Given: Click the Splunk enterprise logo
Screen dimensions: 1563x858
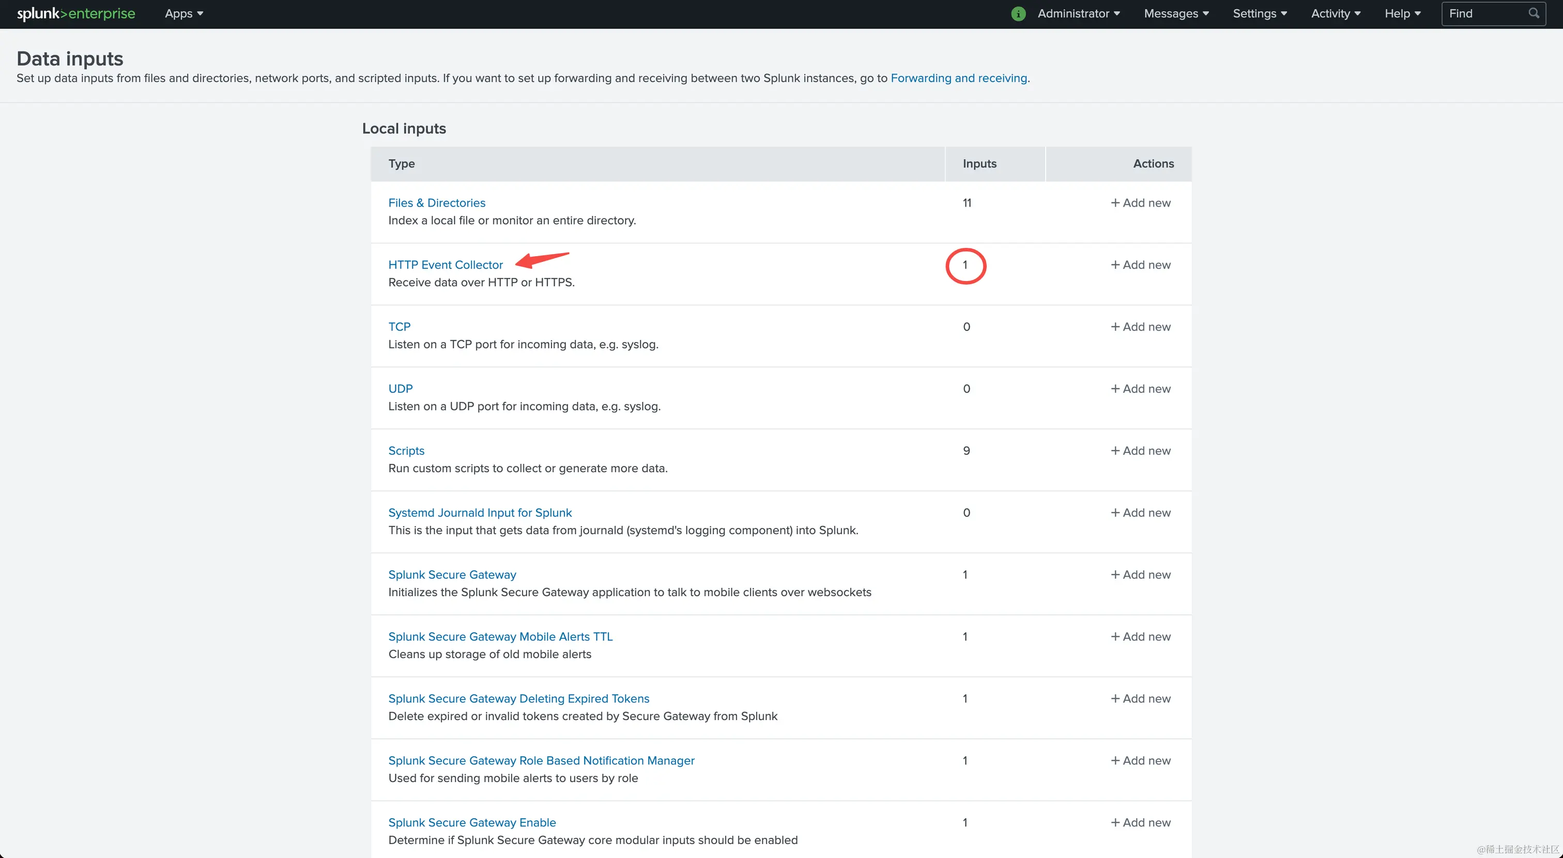Looking at the screenshot, I should click(76, 13).
